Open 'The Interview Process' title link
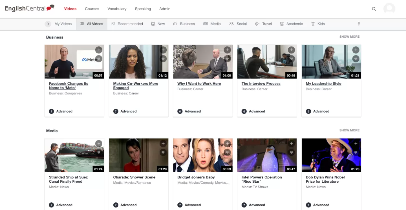The image size is (406, 210). (261, 84)
